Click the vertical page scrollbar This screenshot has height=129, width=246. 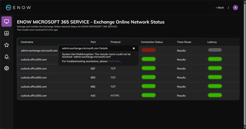(244, 64)
